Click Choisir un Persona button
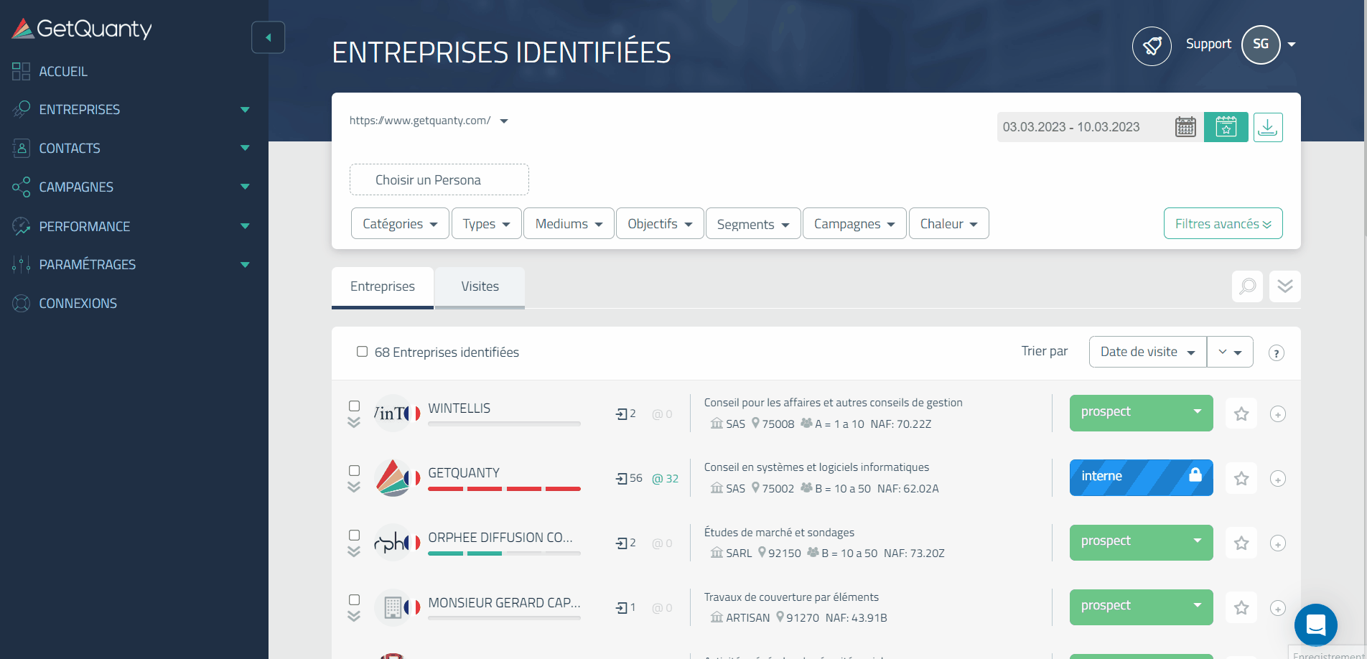The height and width of the screenshot is (659, 1367). 439,179
